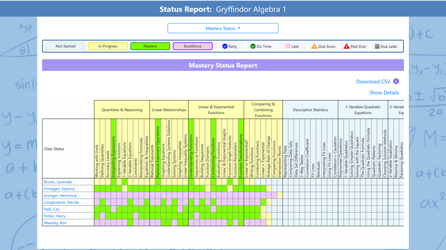Click Rational Exponent Operations column header
446x250 pixels.
158,148
